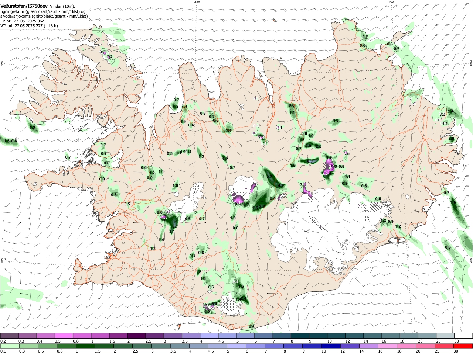Image resolution: width=473 pixels, height=354 pixels.
Task: Click the '20W' longitude label at top
Action: (x=197, y=2)
